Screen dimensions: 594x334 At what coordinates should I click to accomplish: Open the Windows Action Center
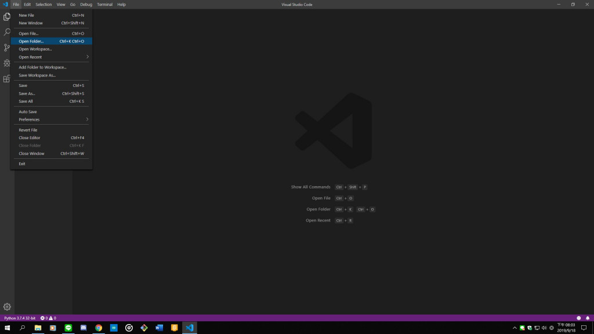584,328
